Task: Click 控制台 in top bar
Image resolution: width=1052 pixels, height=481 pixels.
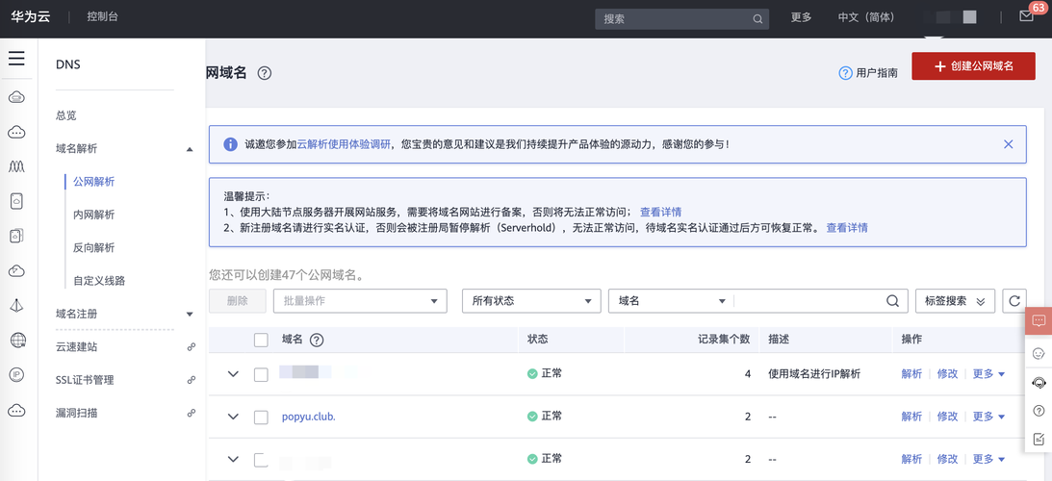Action: [x=103, y=16]
